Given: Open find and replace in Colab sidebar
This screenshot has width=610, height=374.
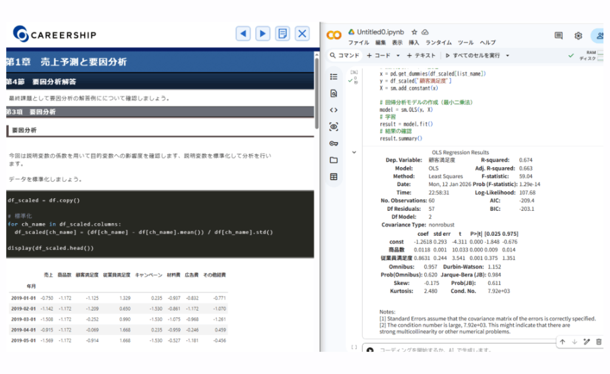Looking at the screenshot, I should [x=334, y=94].
